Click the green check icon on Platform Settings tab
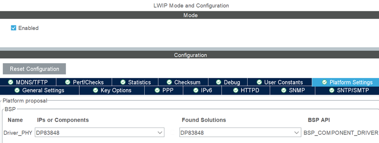The width and height of the screenshot is (379, 143). click(325, 82)
